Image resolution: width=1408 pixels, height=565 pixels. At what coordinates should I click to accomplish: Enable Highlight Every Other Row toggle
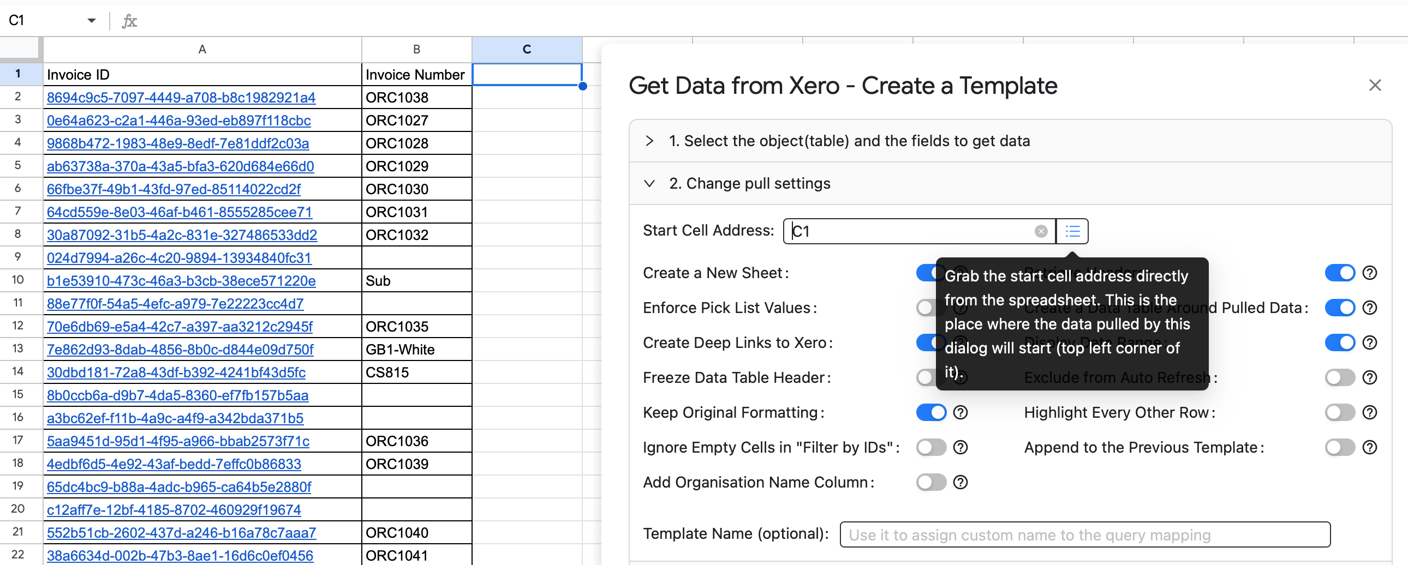coord(1340,412)
